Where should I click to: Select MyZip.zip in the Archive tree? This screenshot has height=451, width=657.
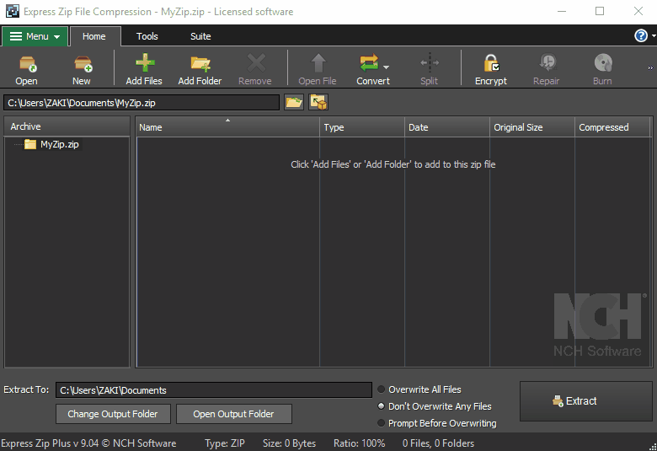60,144
